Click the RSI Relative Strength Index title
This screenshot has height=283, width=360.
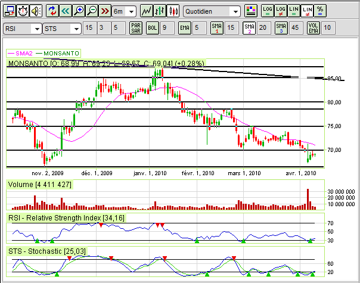tap(66, 218)
